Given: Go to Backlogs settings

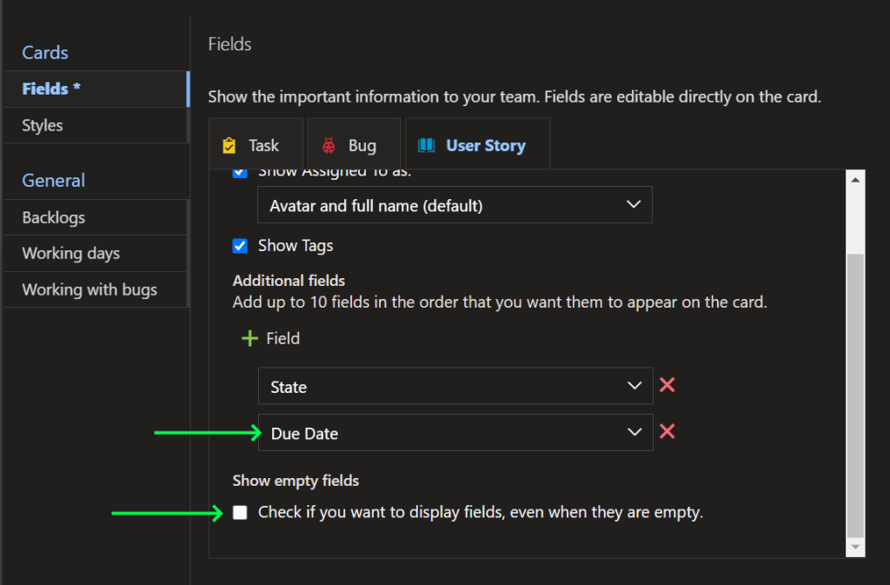Looking at the screenshot, I should (x=54, y=217).
